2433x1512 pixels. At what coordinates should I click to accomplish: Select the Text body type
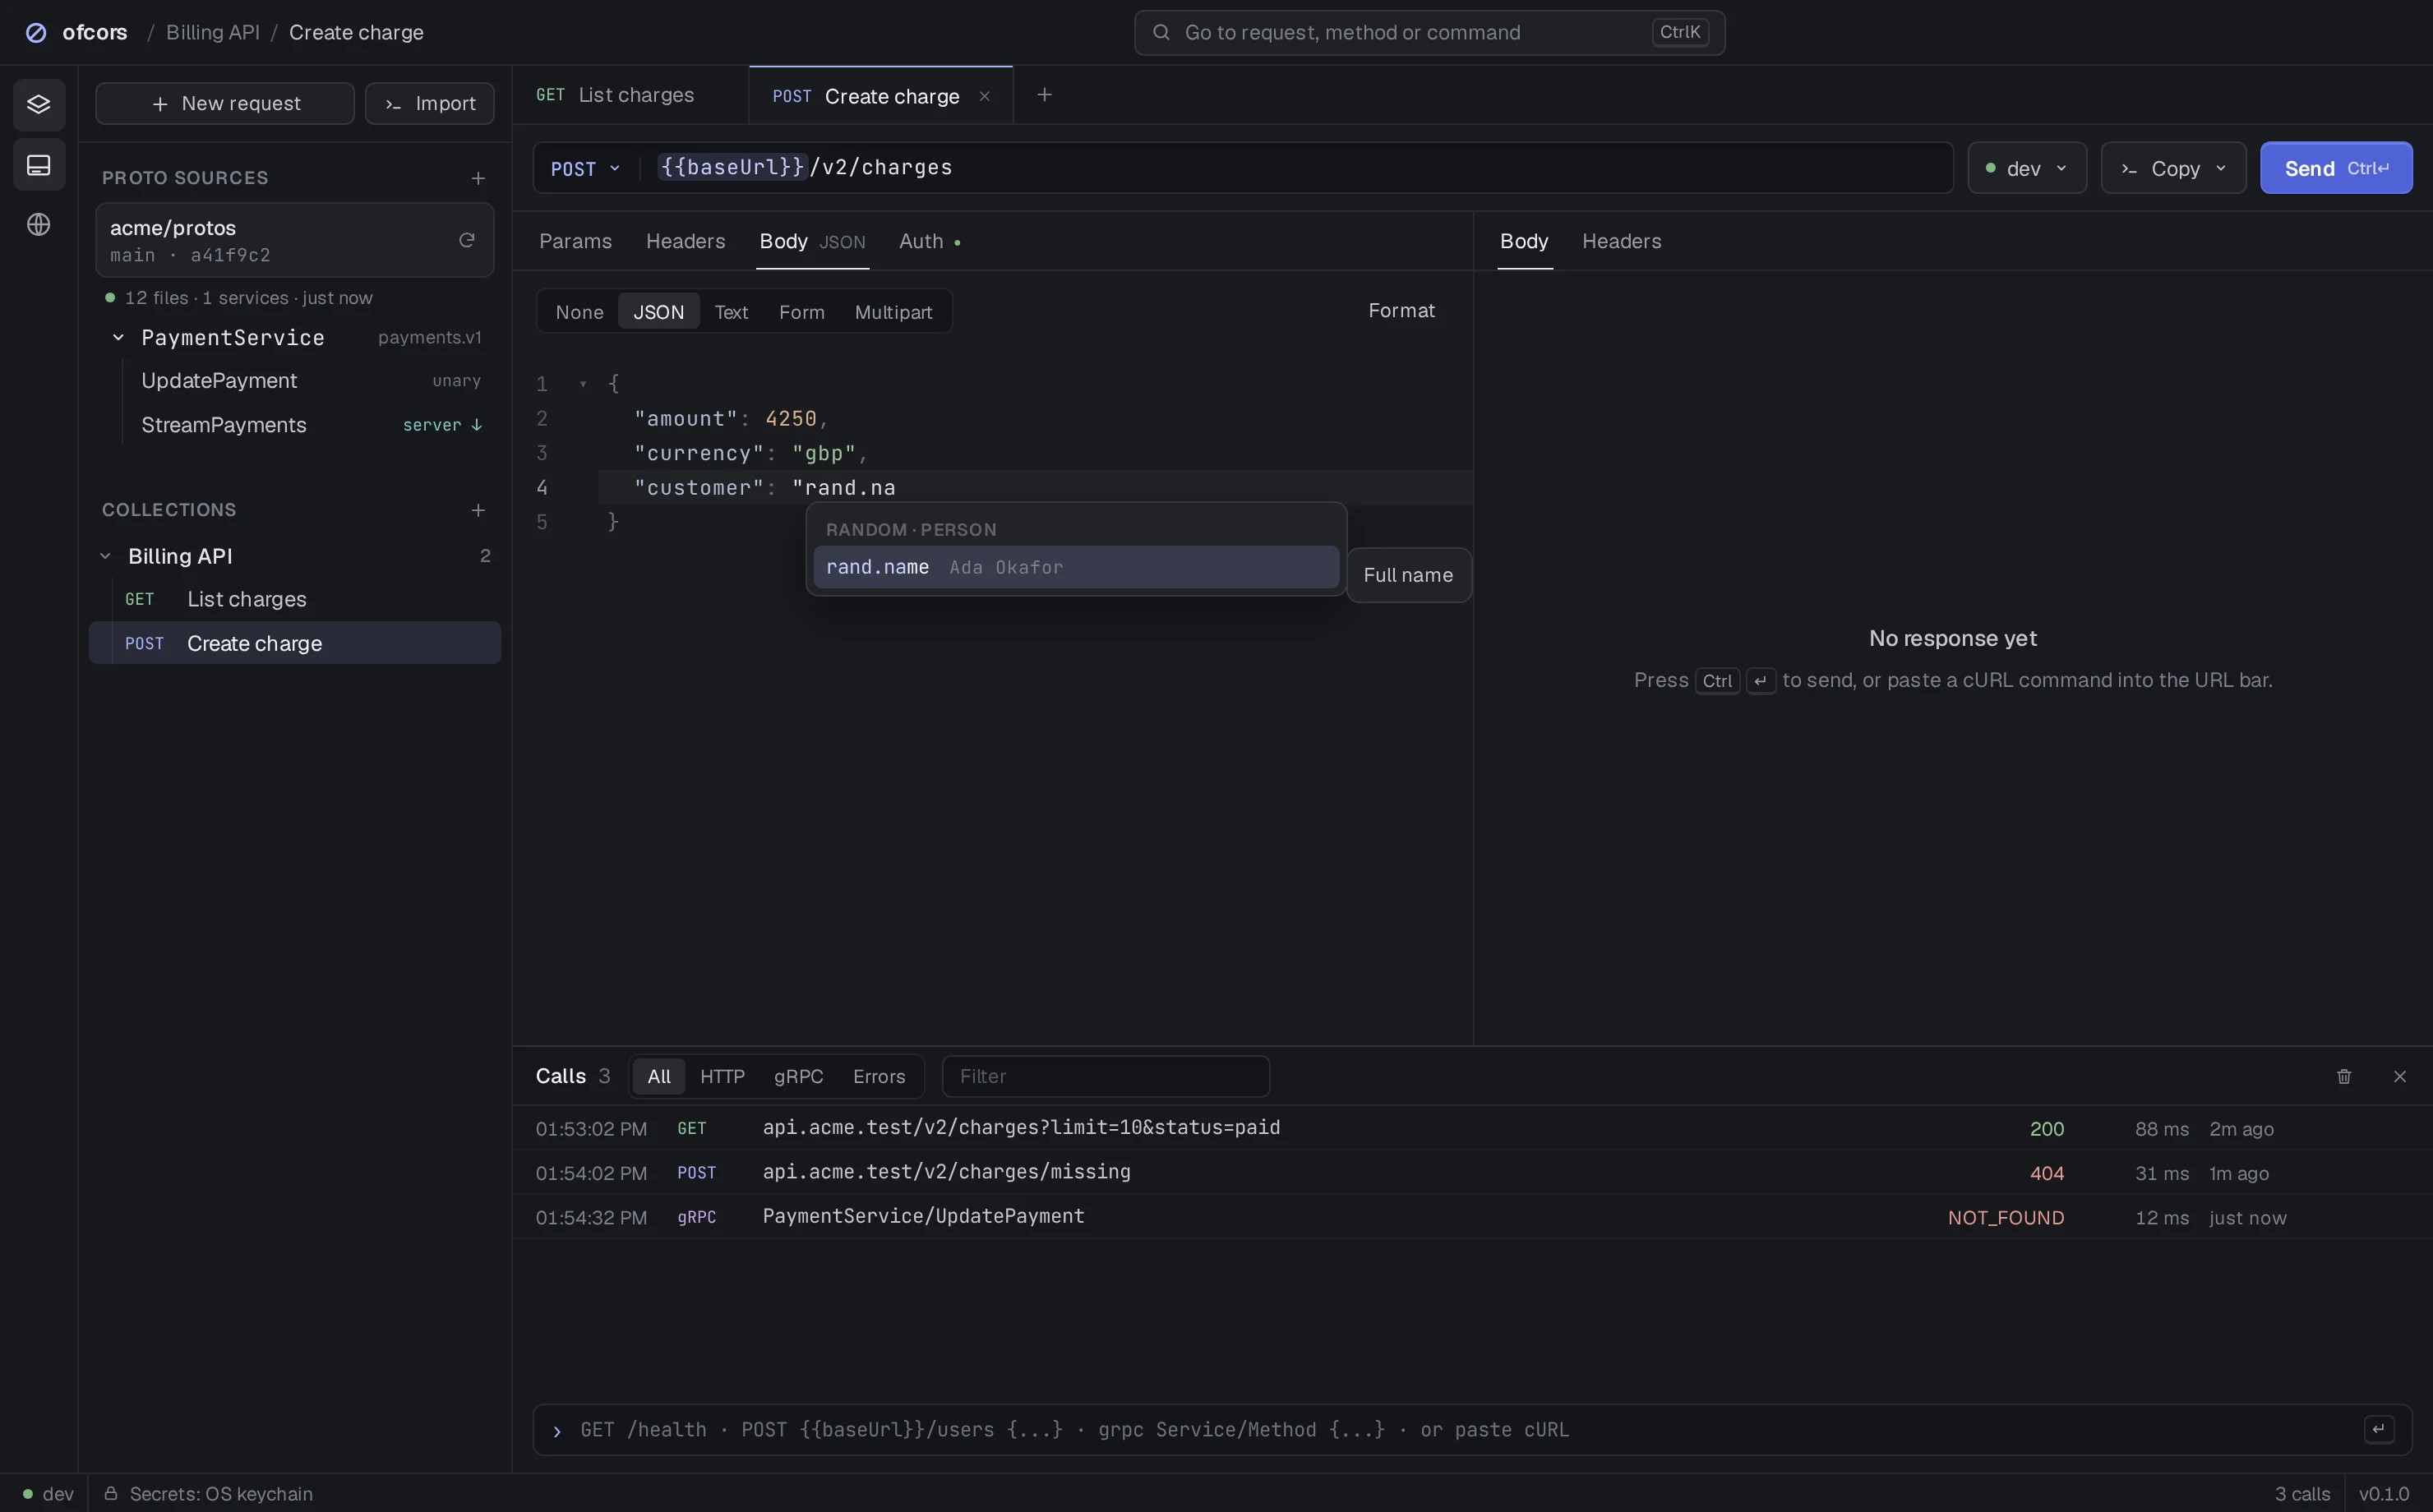pyautogui.click(x=731, y=312)
